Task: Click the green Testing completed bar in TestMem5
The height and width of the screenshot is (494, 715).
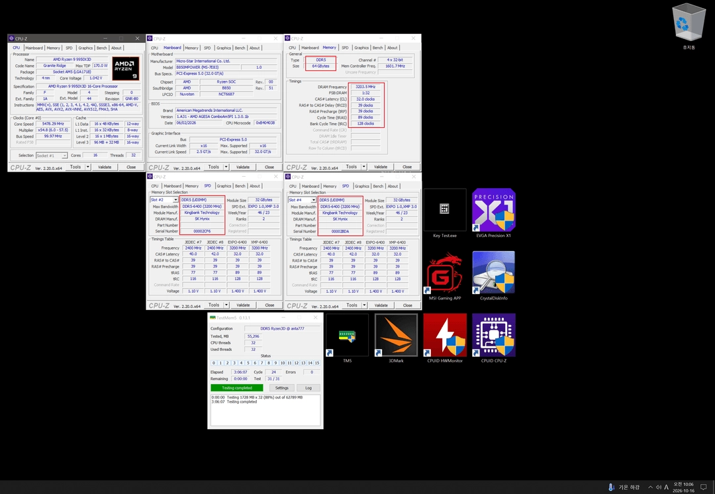Action: pos(236,388)
